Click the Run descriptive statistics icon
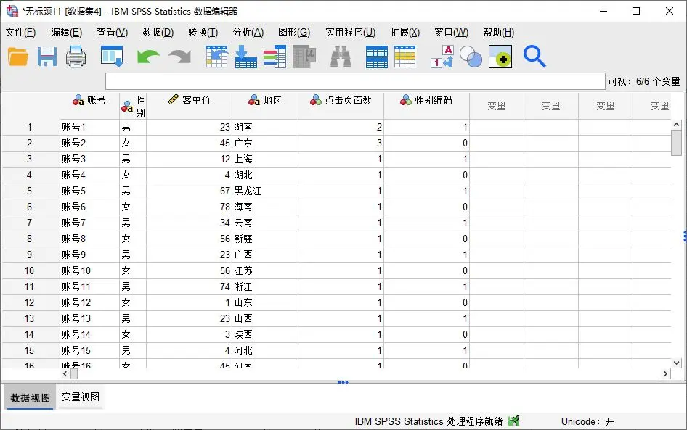Screen dimensions: 687x430 pos(304,57)
